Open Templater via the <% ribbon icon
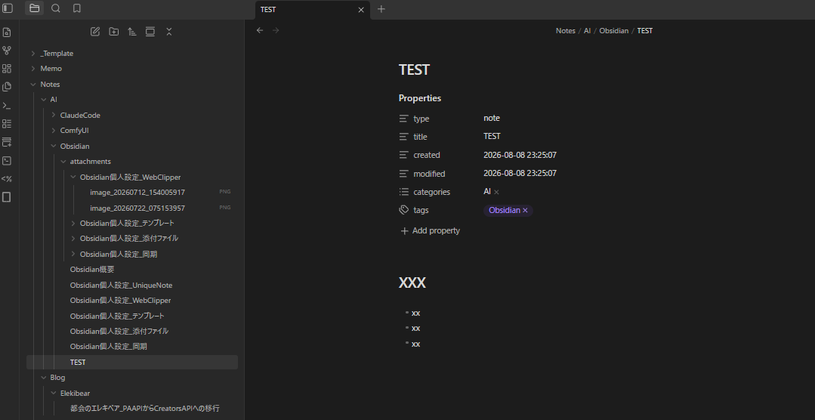The height and width of the screenshot is (420, 815). click(7, 179)
